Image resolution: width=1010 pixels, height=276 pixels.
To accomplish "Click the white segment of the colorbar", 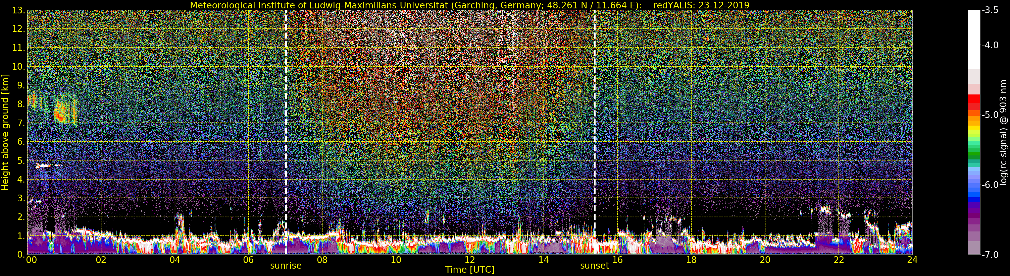I will [974, 39].
